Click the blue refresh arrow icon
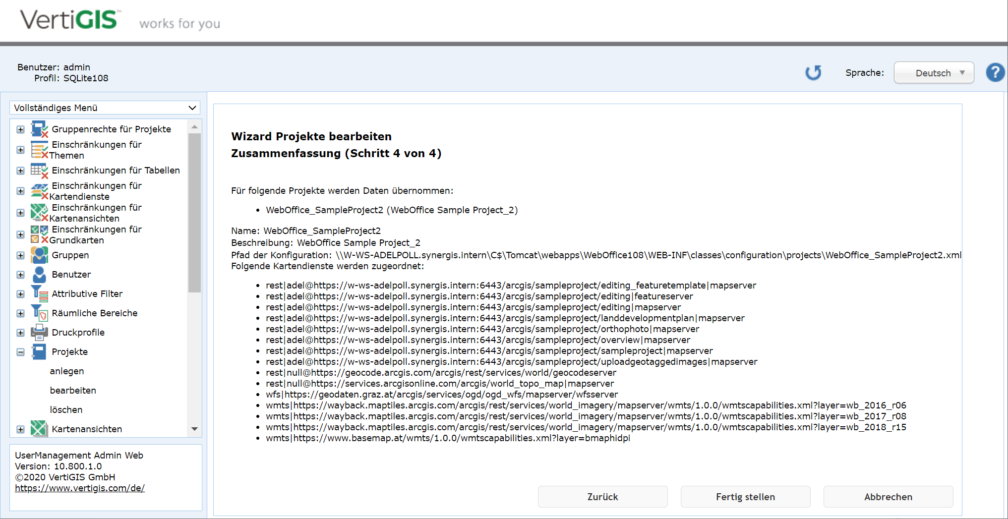The width and height of the screenshot is (1008, 519). click(x=813, y=73)
